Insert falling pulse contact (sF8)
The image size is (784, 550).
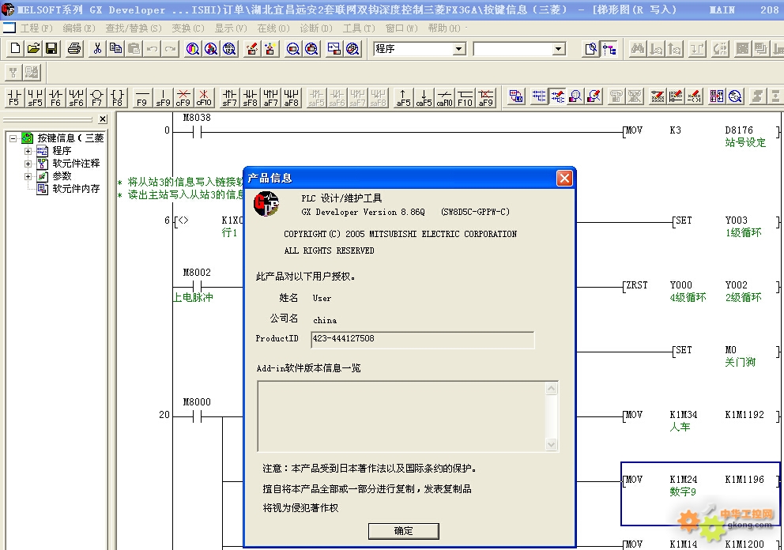pyautogui.click(x=250, y=97)
